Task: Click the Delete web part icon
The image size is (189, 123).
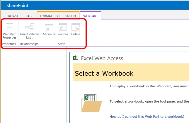Action: pyautogui.click(x=76, y=27)
